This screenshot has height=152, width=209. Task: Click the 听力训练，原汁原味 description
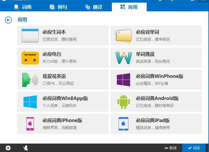[60, 61]
